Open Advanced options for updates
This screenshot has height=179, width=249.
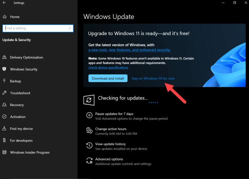point(109,159)
